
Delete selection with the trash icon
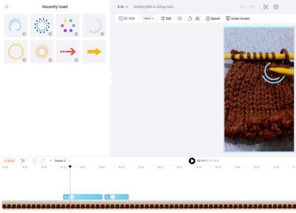click(43, 161)
